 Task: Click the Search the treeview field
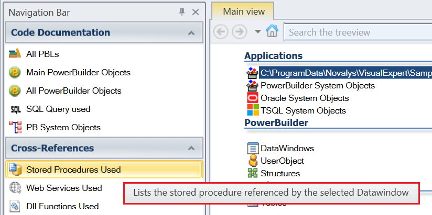(x=358, y=32)
